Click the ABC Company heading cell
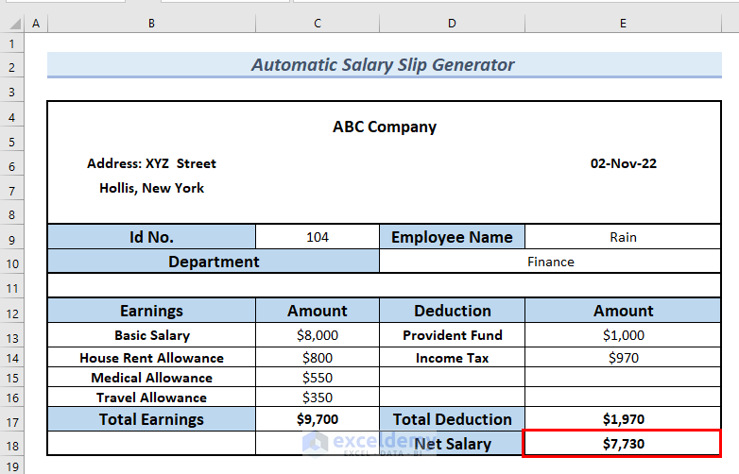Image resolution: width=739 pixels, height=474 pixels. (x=384, y=127)
